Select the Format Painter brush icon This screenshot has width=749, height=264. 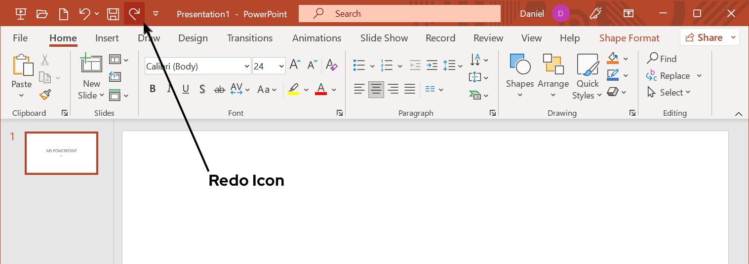pyautogui.click(x=45, y=94)
